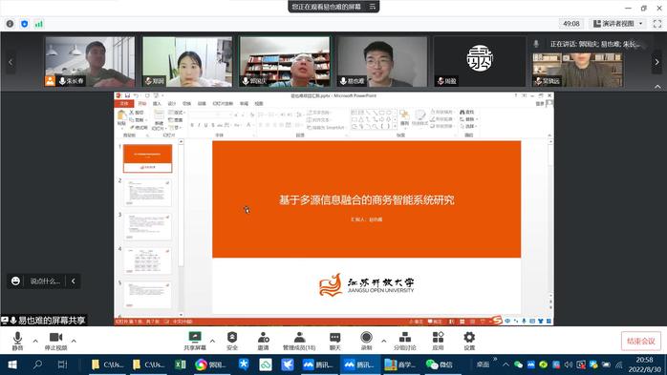Open Excel from taskbar
667x375 pixels.
coord(181,365)
